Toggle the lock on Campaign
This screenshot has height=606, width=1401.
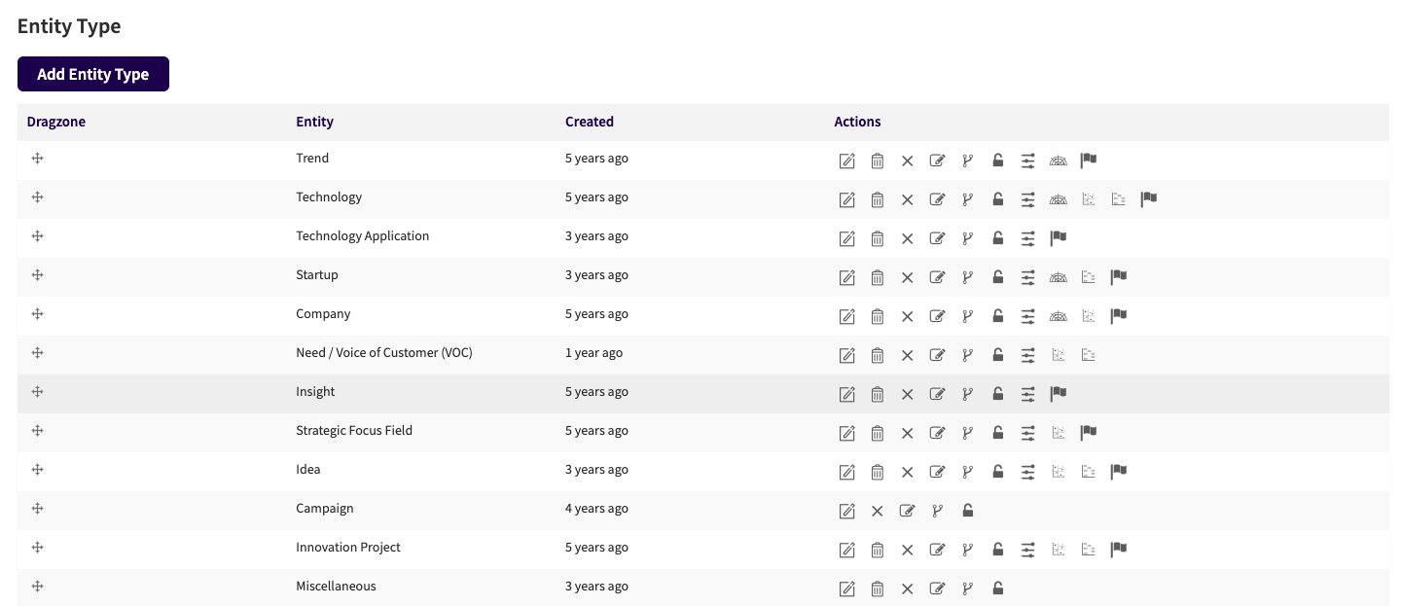967,511
